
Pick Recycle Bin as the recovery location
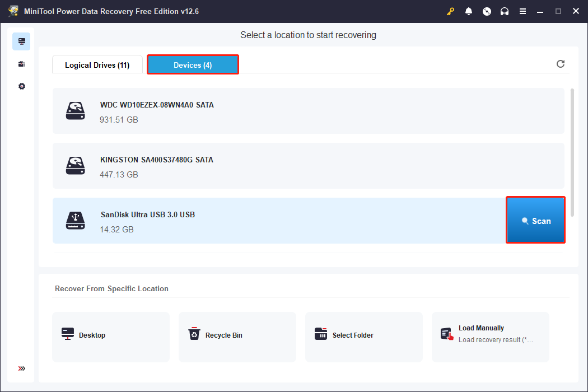point(237,335)
